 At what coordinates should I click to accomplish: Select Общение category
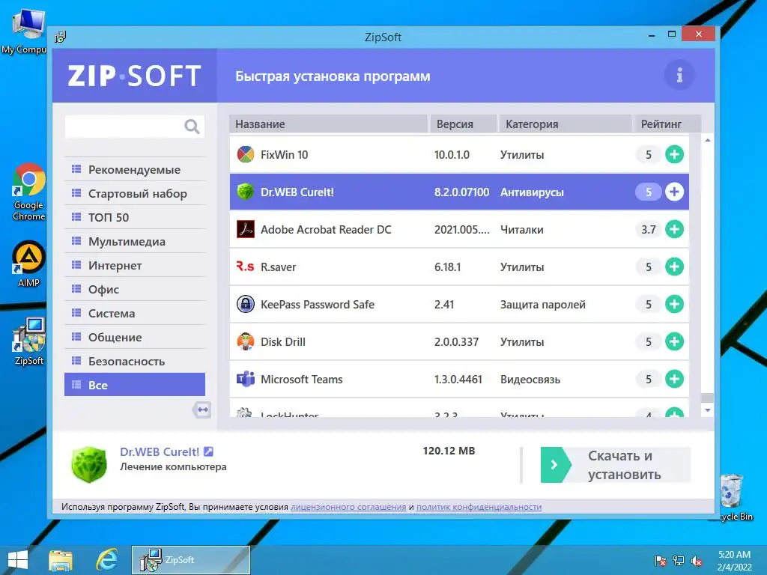135,338
